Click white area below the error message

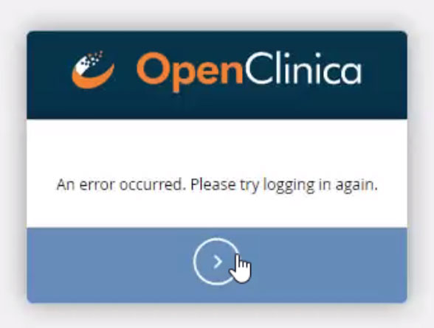(x=217, y=211)
